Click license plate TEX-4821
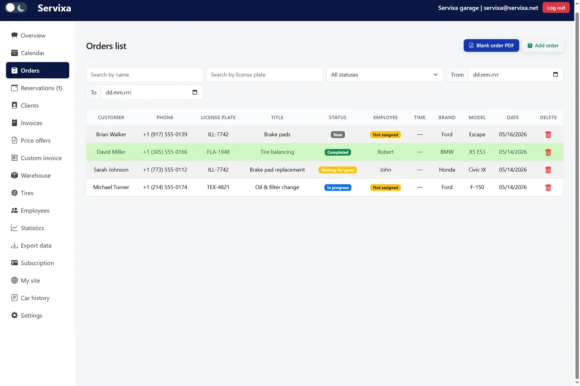The height and width of the screenshot is (386, 580). (218, 187)
